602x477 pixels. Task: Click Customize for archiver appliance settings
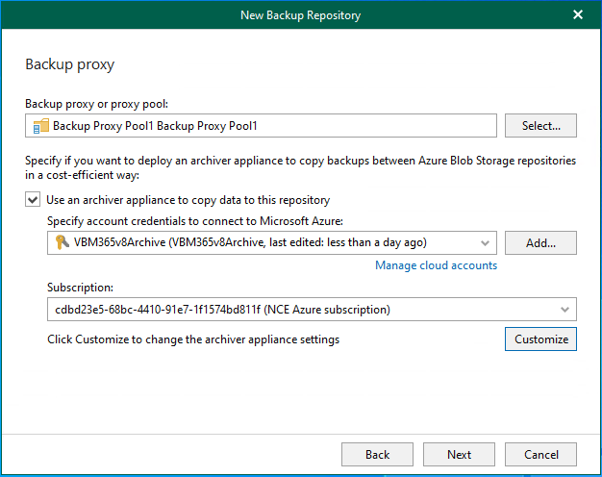540,339
